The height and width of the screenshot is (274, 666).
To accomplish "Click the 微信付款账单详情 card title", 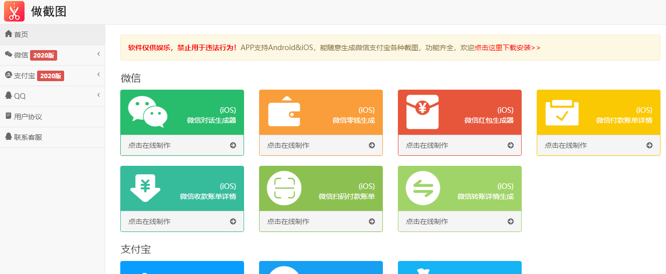I will point(624,120).
